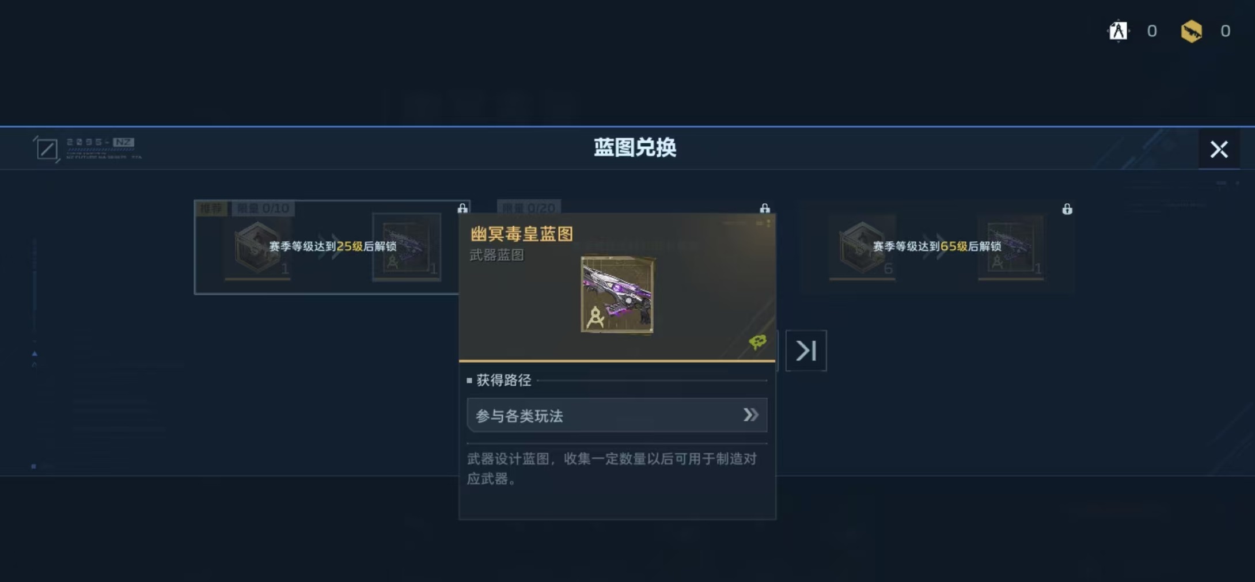Click the square slash logo icon left of title
Screen dimensions: 1255x582
tap(47, 150)
